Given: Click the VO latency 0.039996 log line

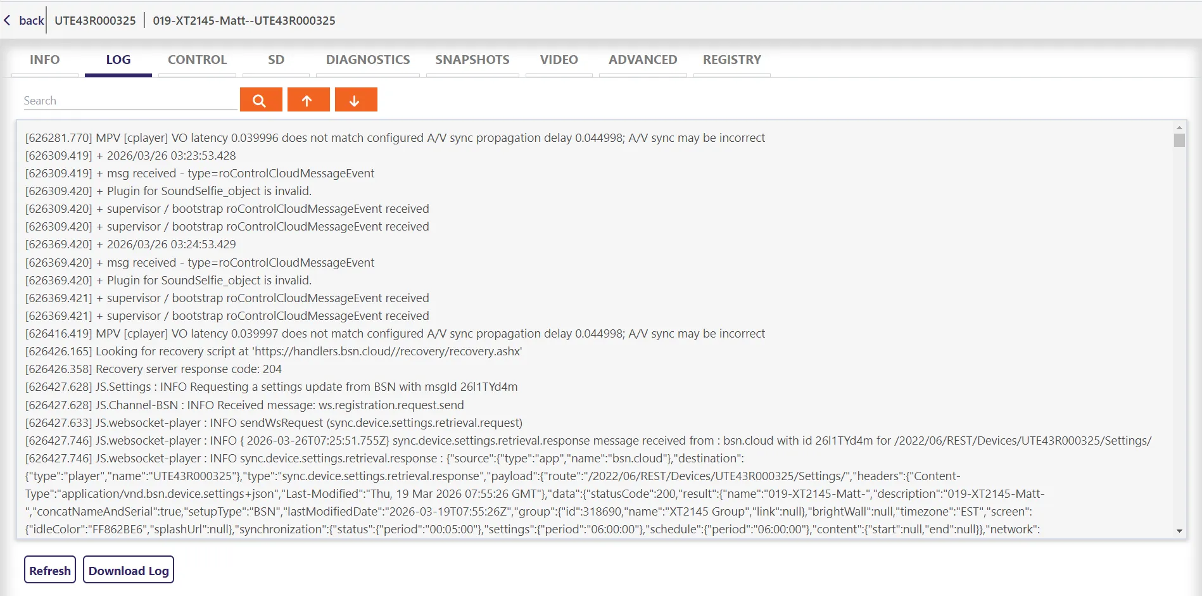Looking at the screenshot, I should [395, 138].
